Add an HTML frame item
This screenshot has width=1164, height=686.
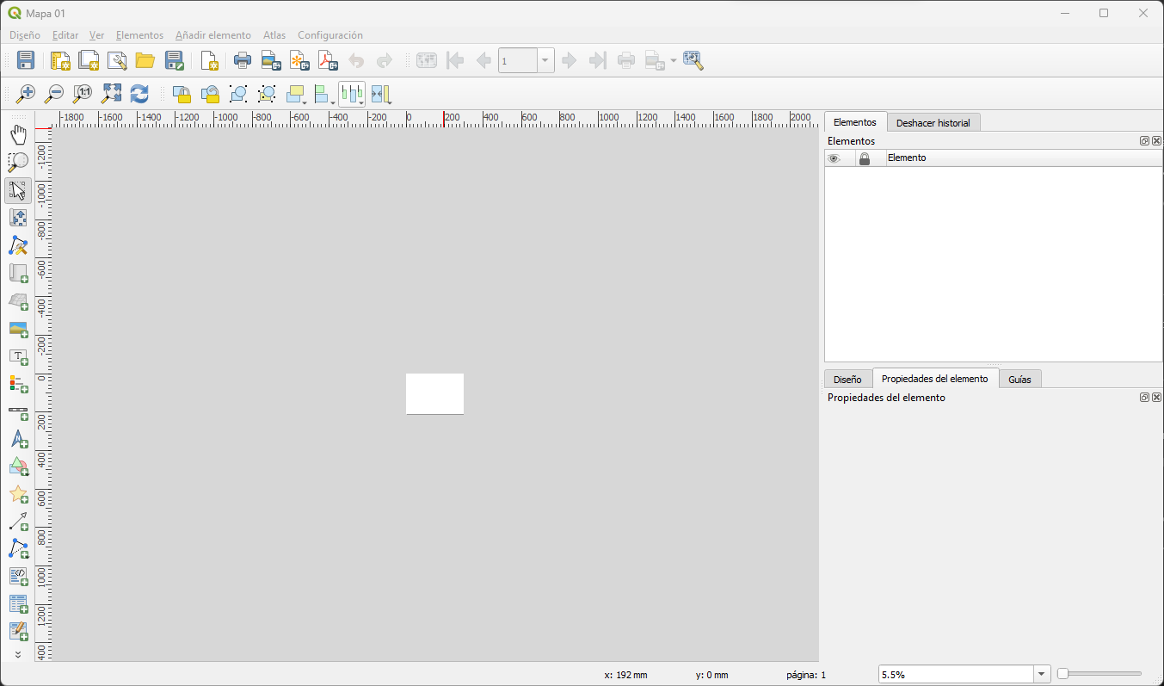[18, 577]
